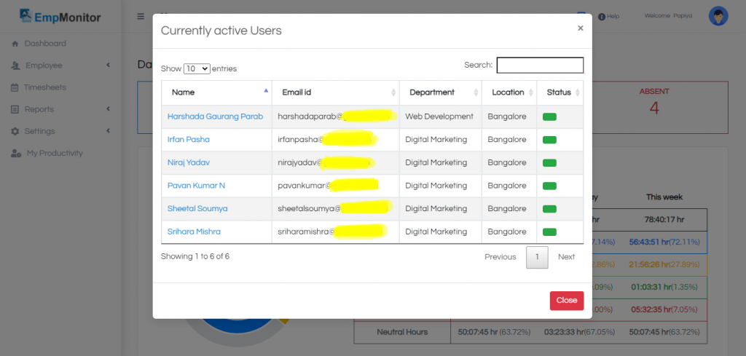Image resolution: width=746 pixels, height=356 pixels.
Task: Select the Web Development department cell
Action: point(441,116)
